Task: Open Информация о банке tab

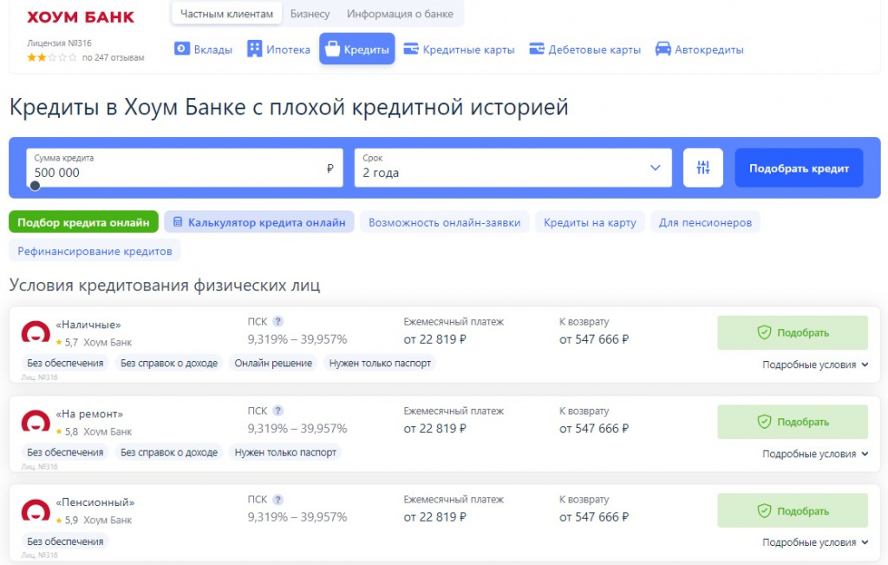Action: click(400, 14)
